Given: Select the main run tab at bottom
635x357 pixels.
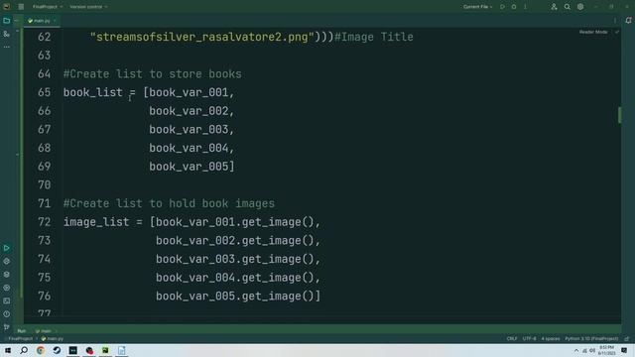Looking at the screenshot, I should 44,331.
